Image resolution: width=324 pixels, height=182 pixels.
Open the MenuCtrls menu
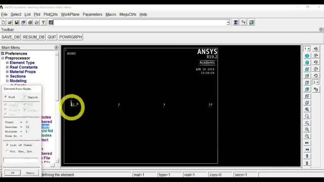[128, 15]
